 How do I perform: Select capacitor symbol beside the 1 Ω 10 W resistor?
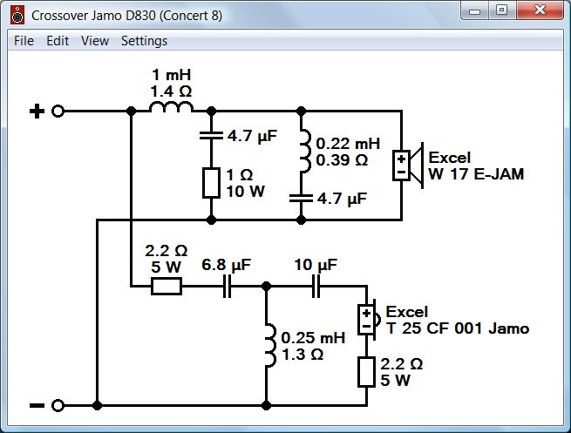click(x=211, y=136)
